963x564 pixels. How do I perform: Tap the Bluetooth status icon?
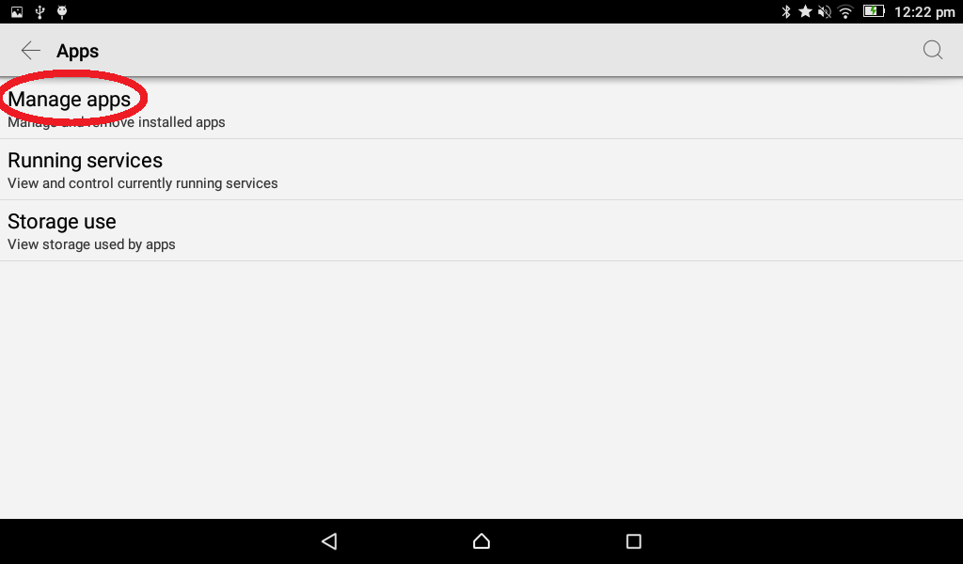point(786,11)
